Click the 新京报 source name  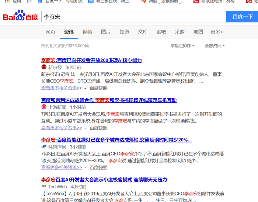click(x=55, y=67)
